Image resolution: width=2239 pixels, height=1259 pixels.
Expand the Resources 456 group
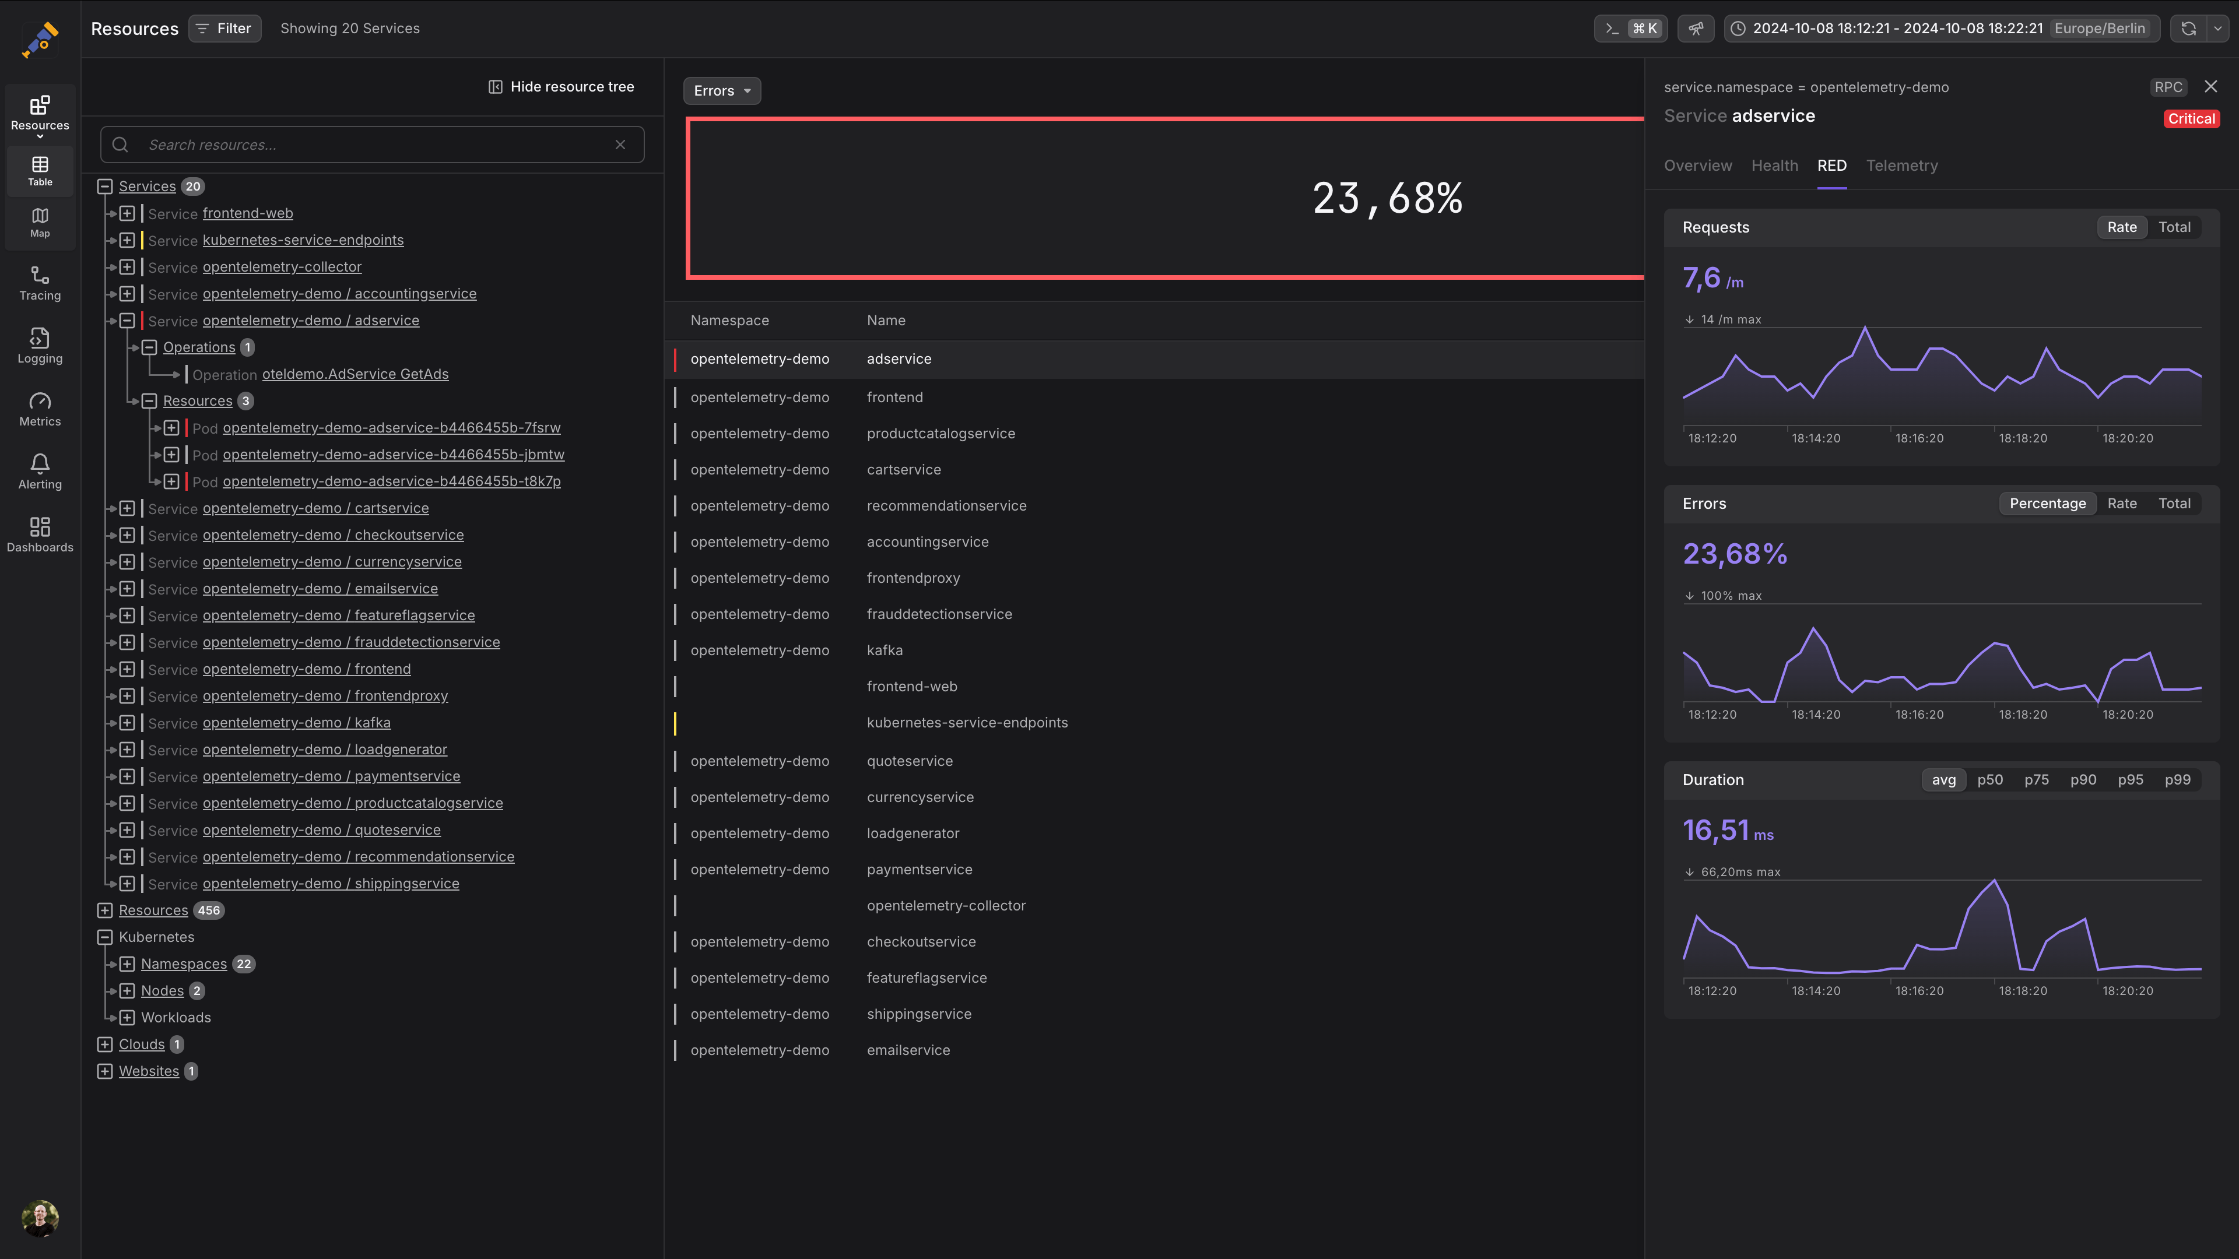(105, 910)
